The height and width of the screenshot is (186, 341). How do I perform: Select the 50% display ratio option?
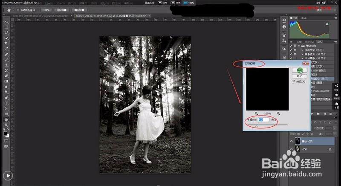[x=162, y=3]
